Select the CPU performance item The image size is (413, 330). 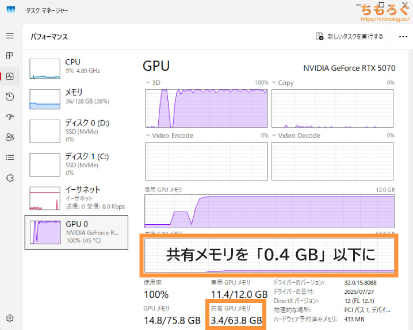tap(76, 67)
